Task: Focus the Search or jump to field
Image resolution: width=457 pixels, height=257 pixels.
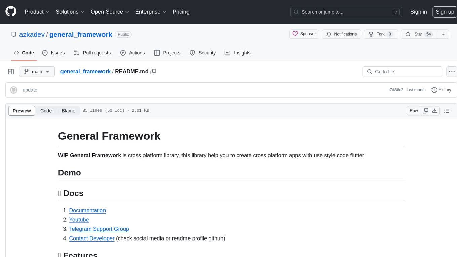Action: [x=347, y=12]
